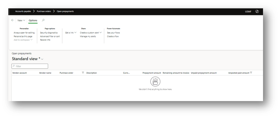Click the search magnifier icon in action pane
The width and height of the screenshot is (280, 118).
click(43, 20)
